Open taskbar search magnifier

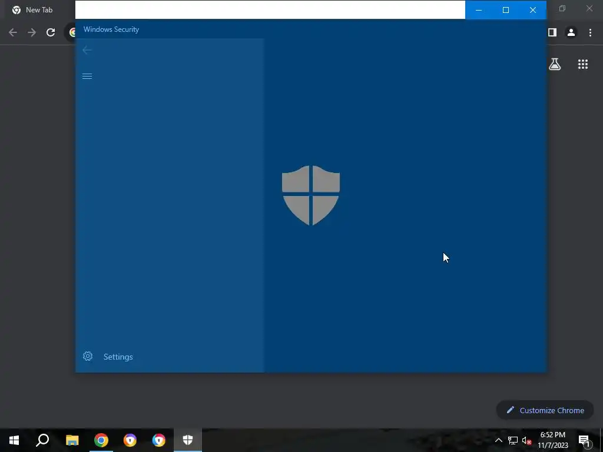pyautogui.click(x=42, y=440)
